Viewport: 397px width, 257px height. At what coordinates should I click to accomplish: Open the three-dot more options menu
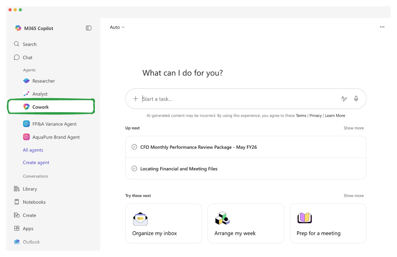tap(382, 27)
